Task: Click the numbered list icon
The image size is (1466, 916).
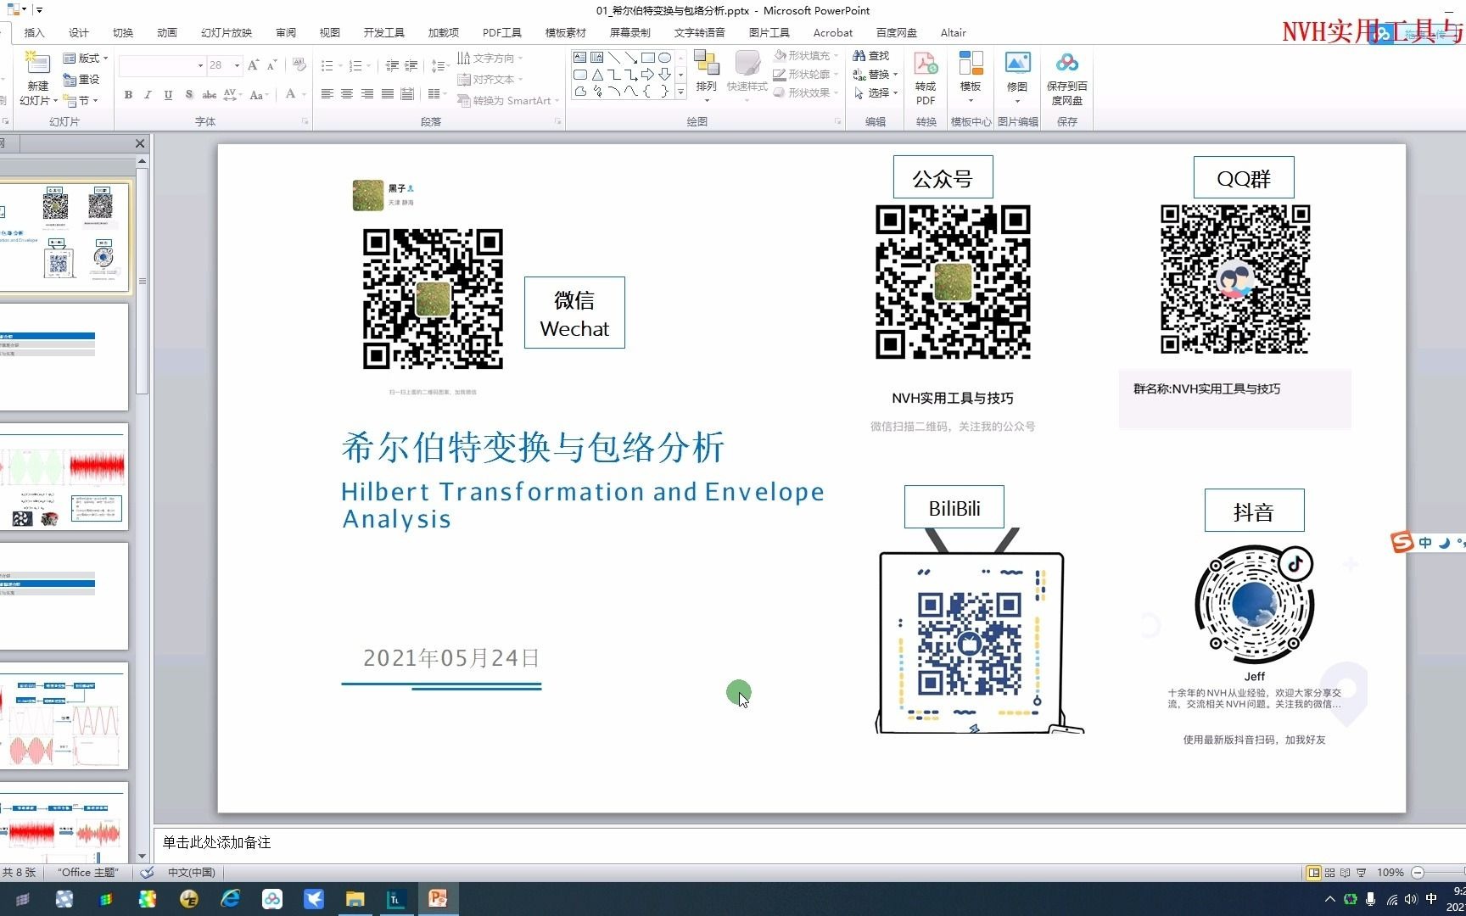Action: [x=355, y=65]
